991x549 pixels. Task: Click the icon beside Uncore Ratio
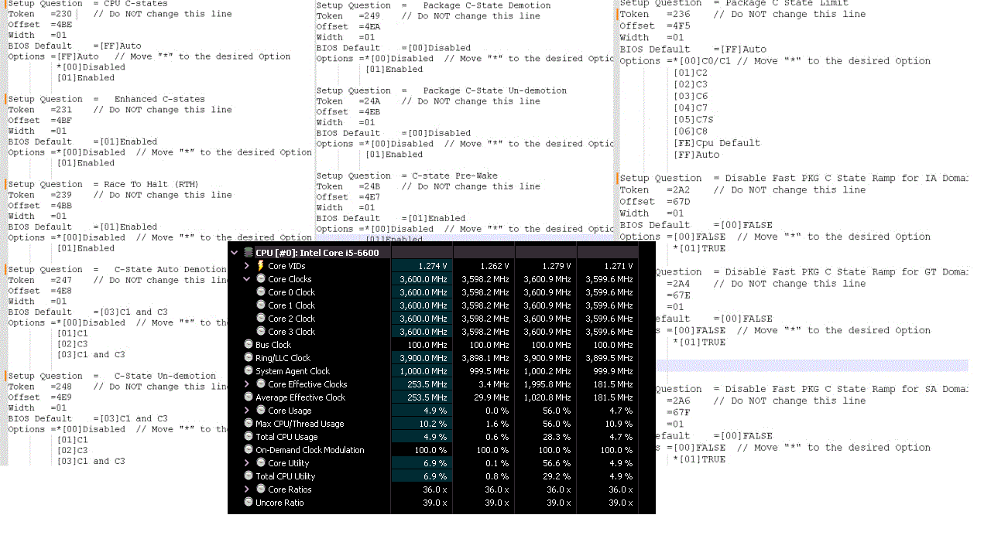[x=249, y=503]
